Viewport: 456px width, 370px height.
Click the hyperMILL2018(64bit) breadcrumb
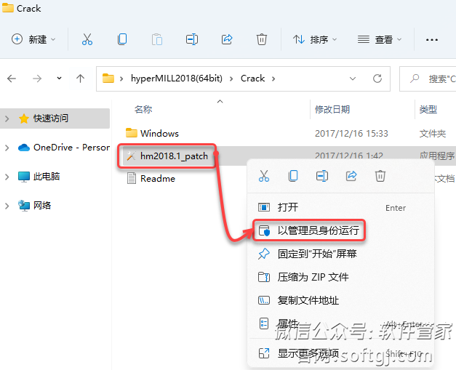[x=177, y=79]
